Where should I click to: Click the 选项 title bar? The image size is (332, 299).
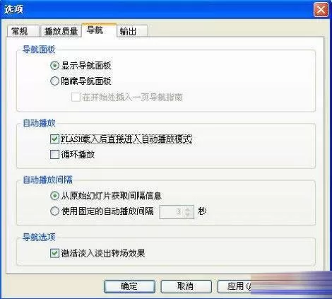(x=157, y=9)
